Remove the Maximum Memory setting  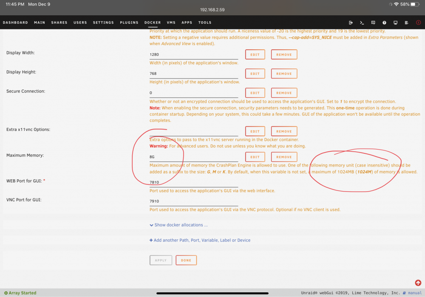[284, 157]
